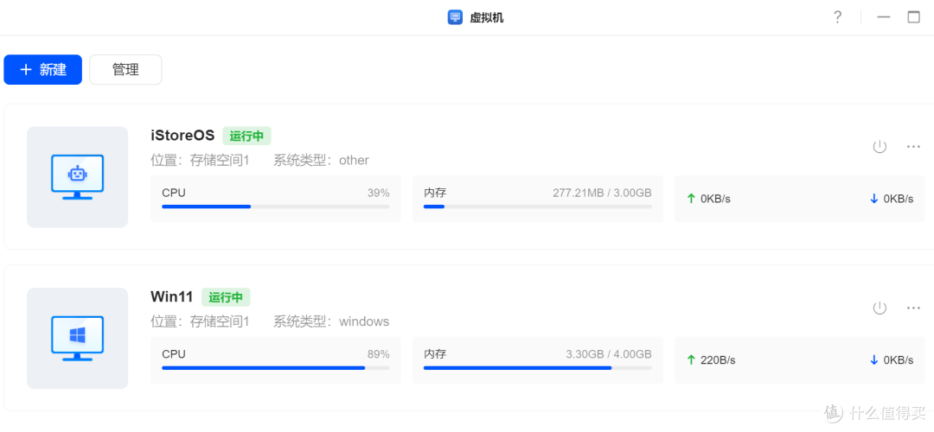Click the Win11 upload speed green arrow
The height and width of the screenshot is (432, 934).
pyautogui.click(x=691, y=360)
